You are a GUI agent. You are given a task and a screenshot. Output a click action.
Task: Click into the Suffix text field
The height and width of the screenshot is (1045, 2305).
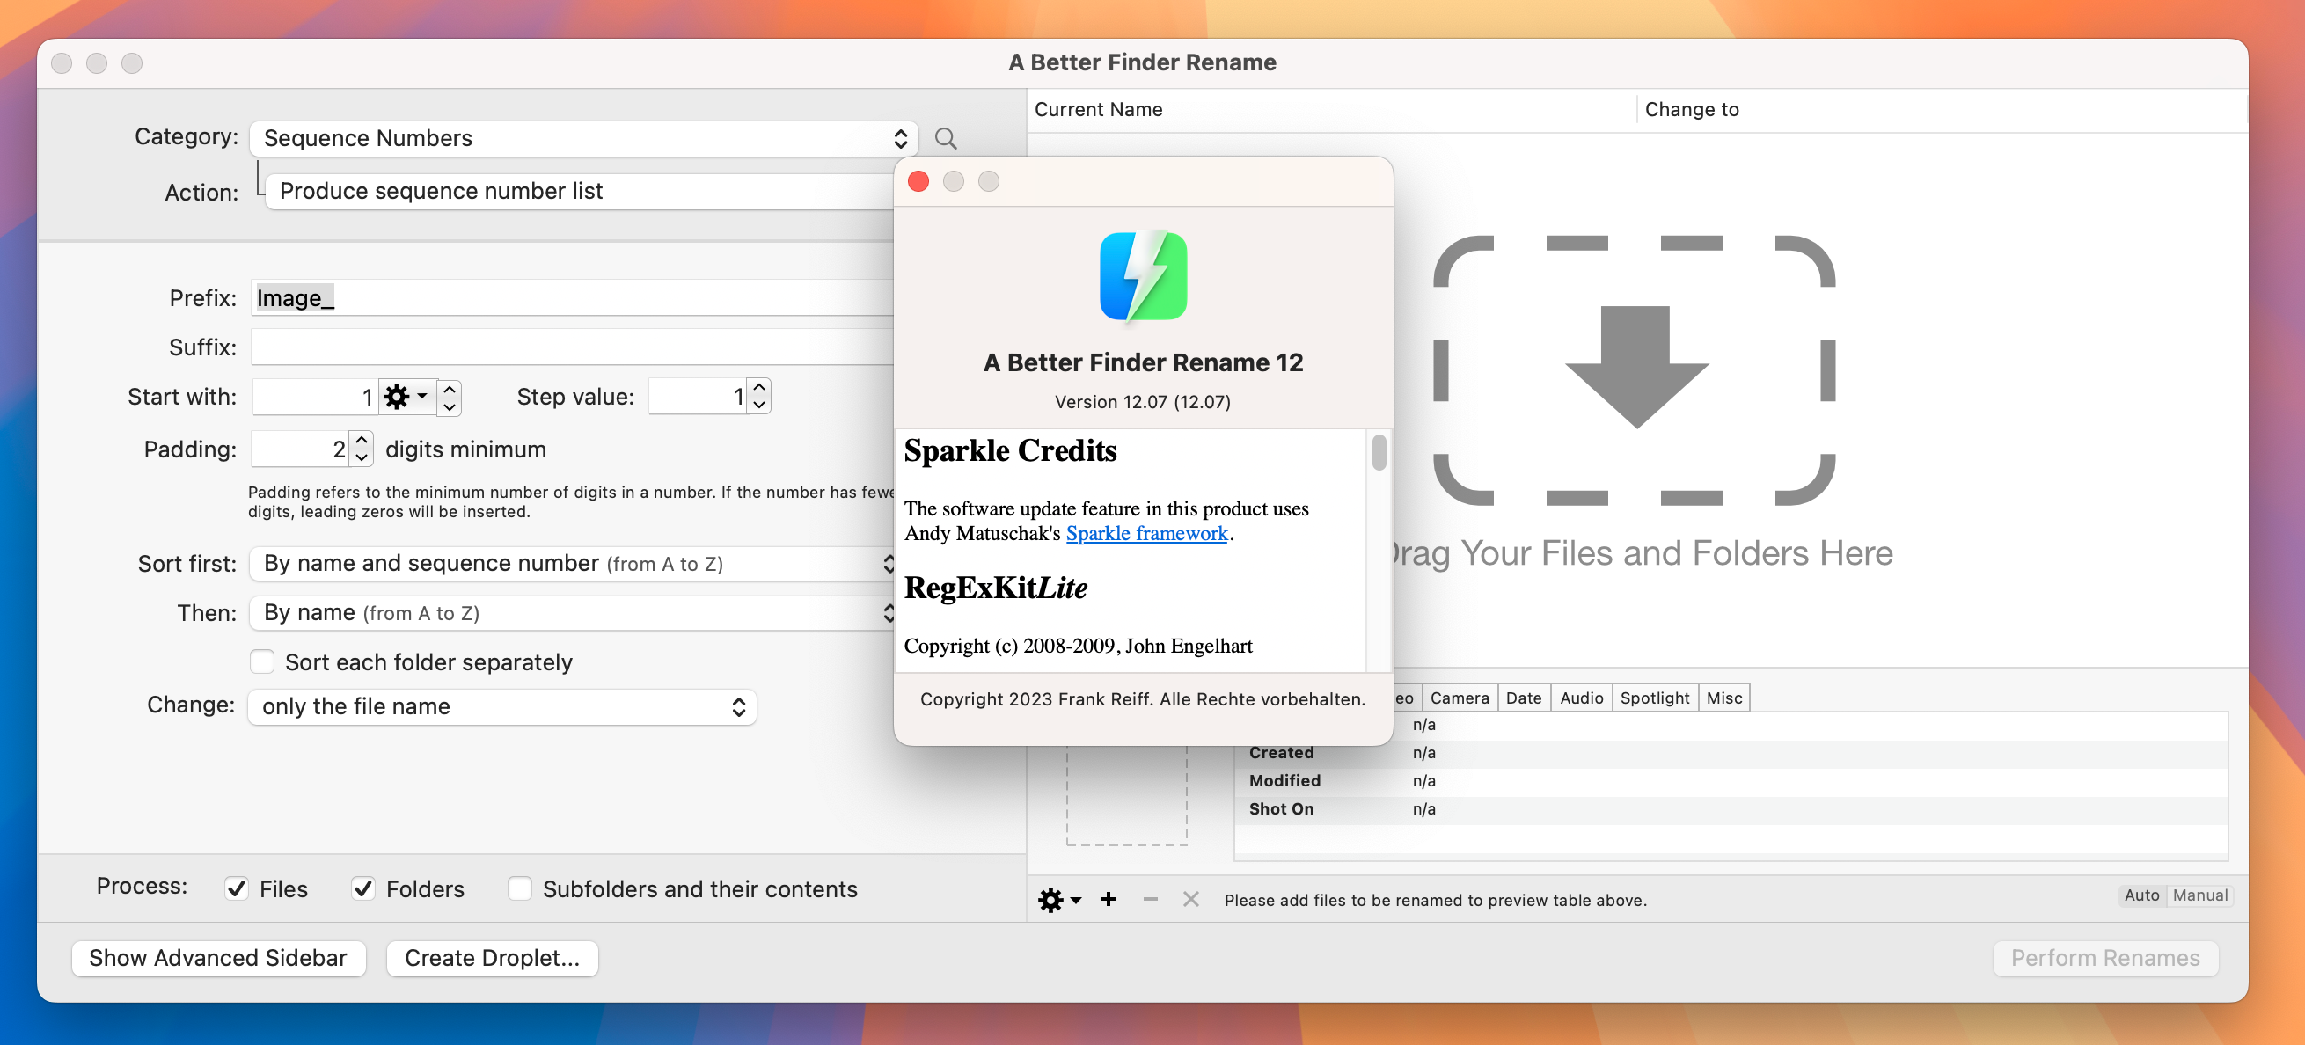pos(573,347)
